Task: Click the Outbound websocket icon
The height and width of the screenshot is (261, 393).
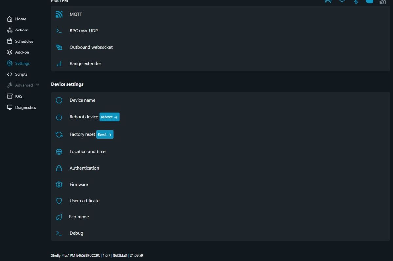Action: [x=59, y=47]
